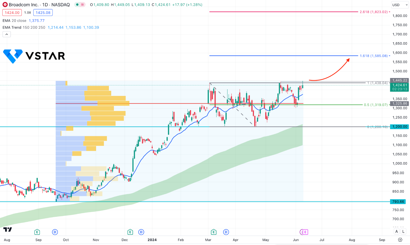This screenshot has height=245, width=410.
Task: Click the 1,800.00 price axis tick
Action: 400,16
